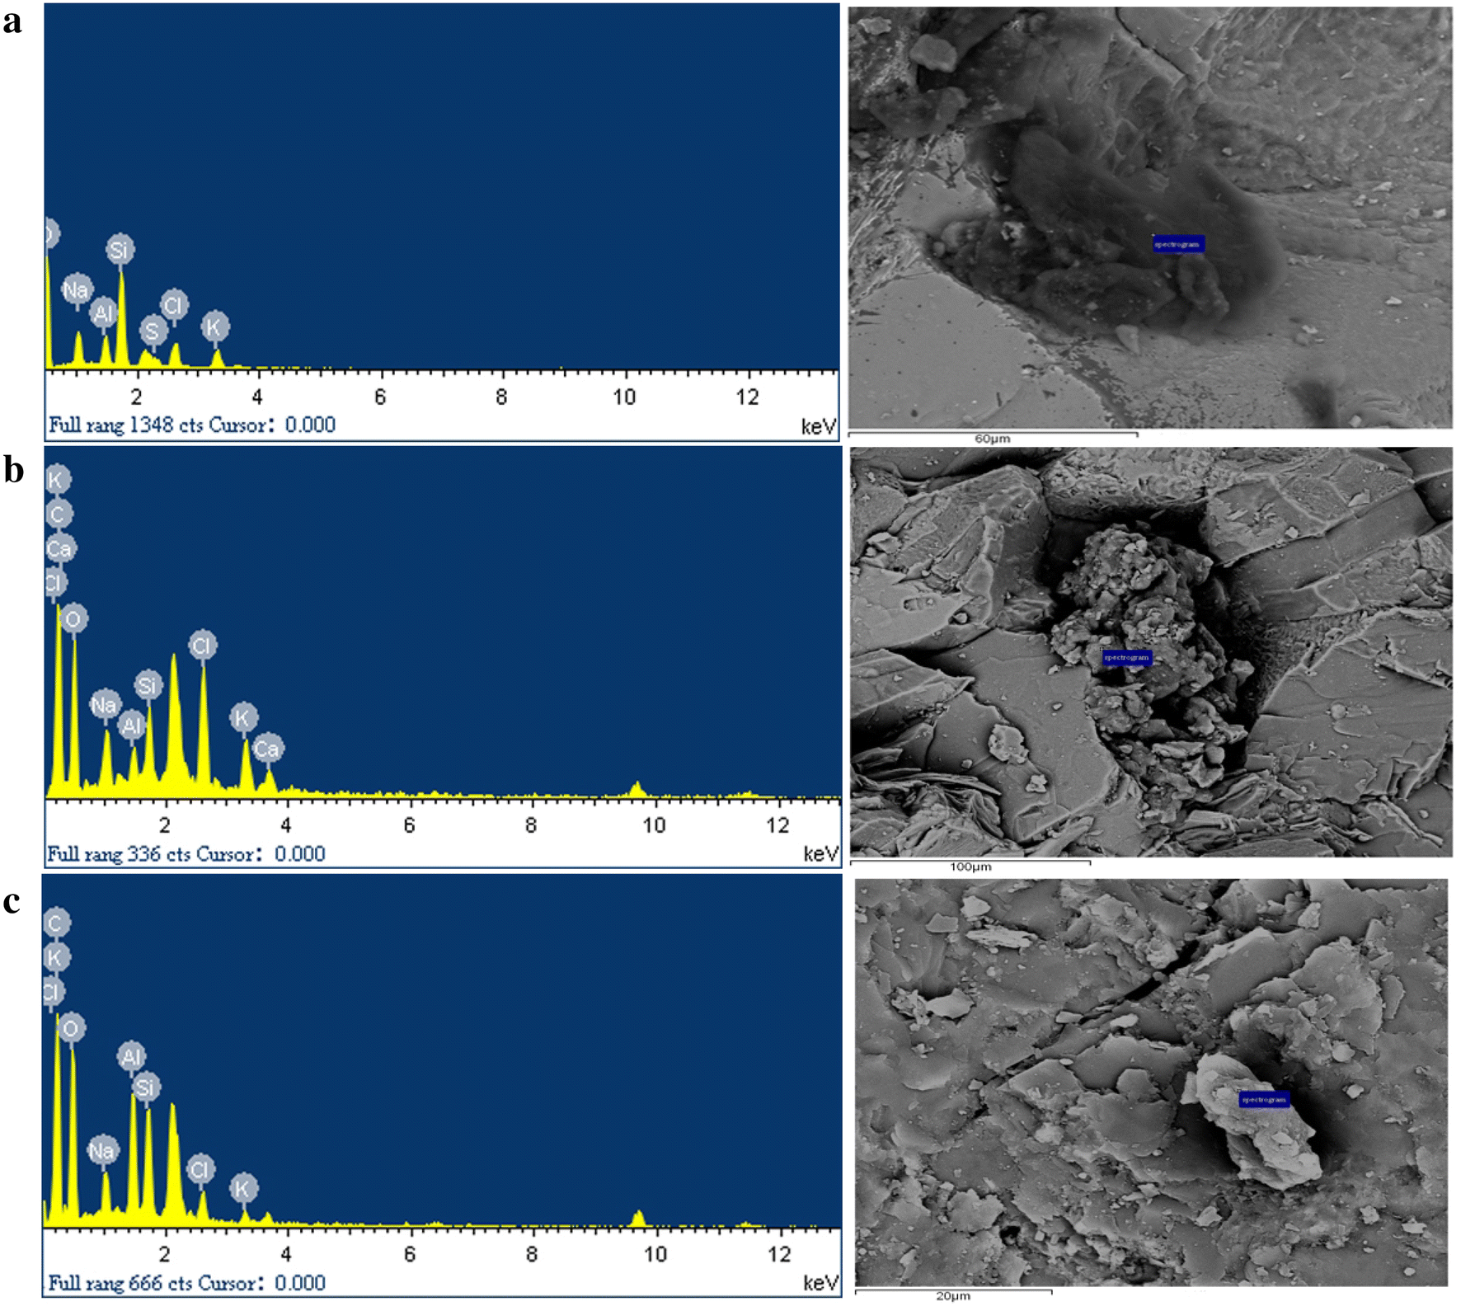This screenshot has width=1461, height=1306.
Task: Click the 6 keV tick label in spectrum b
Action: (409, 825)
